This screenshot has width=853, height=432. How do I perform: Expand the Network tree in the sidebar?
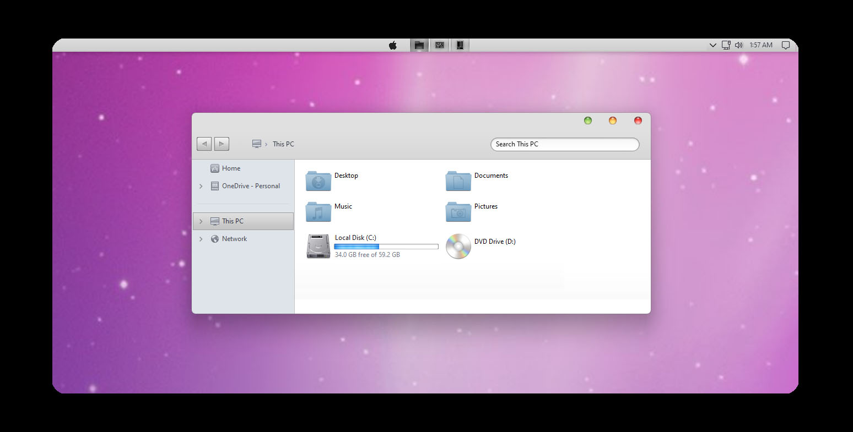coord(201,238)
